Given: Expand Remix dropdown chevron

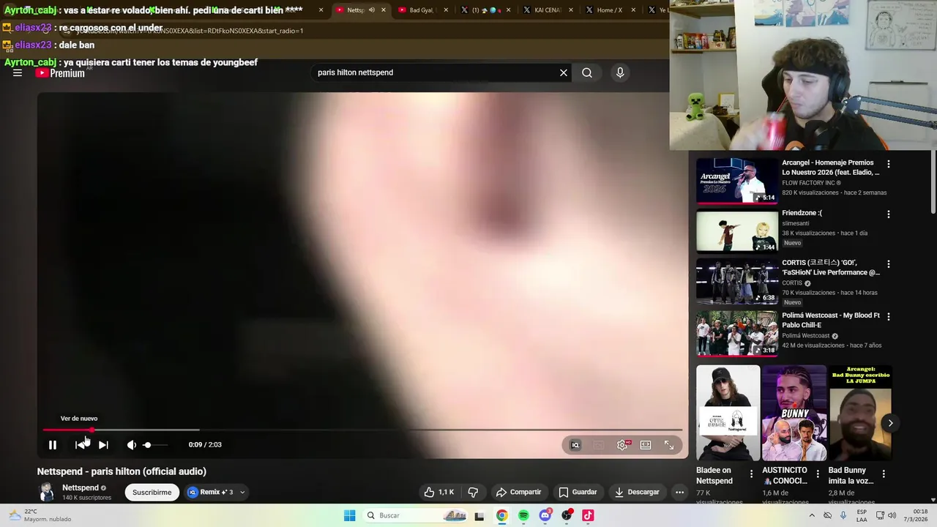Looking at the screenshot, I should pos(242,492).
